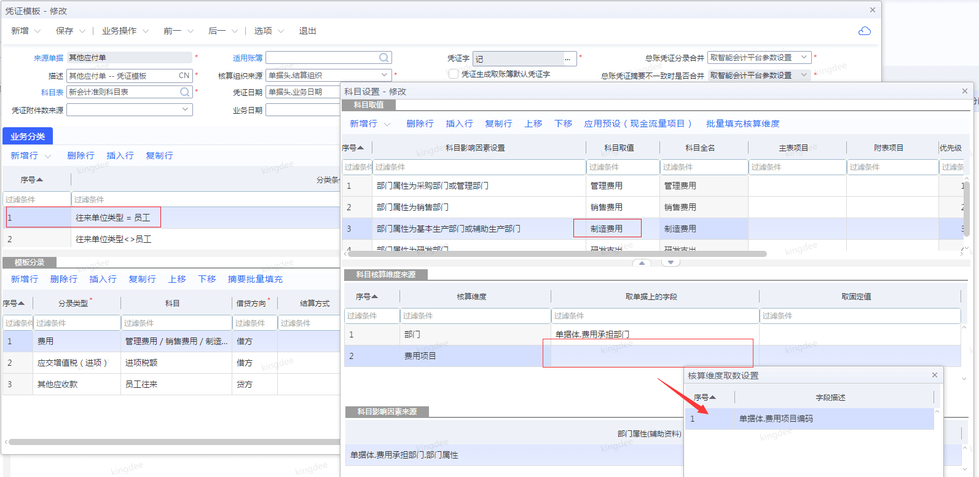
Task: Click 应用预设（现金流量项目）button
Action: [x=638, y=124]
